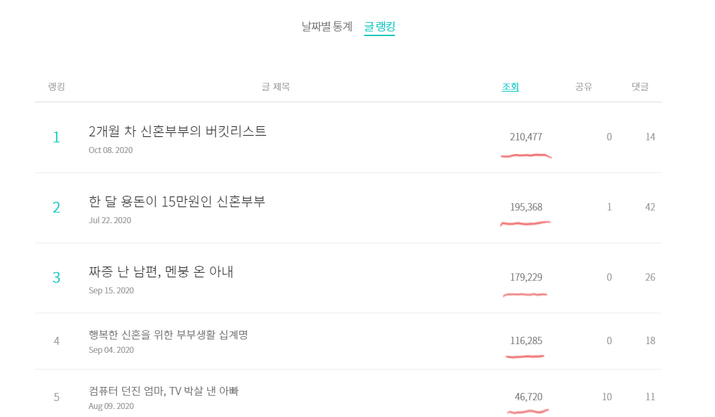The height and width of the screenshot is (417, 715).
Task: Click view count 179,229
Action: point(526,277)
